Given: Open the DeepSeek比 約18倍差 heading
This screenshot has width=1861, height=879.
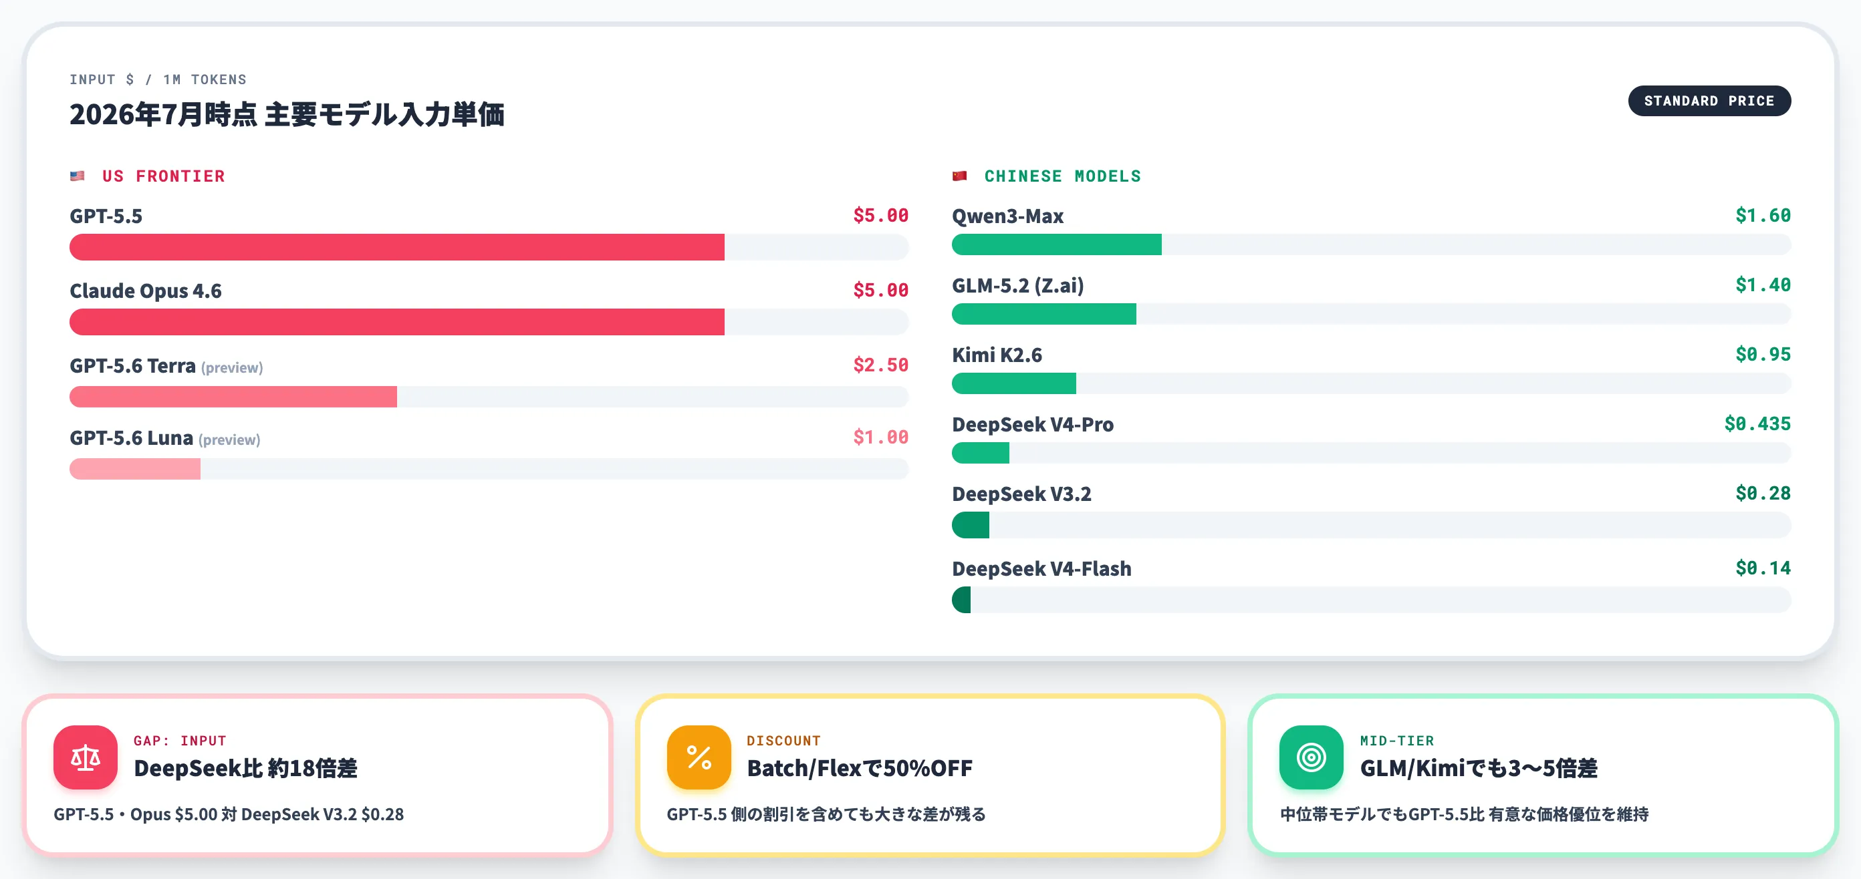Looking at the screenshot, I should (245, 769).
